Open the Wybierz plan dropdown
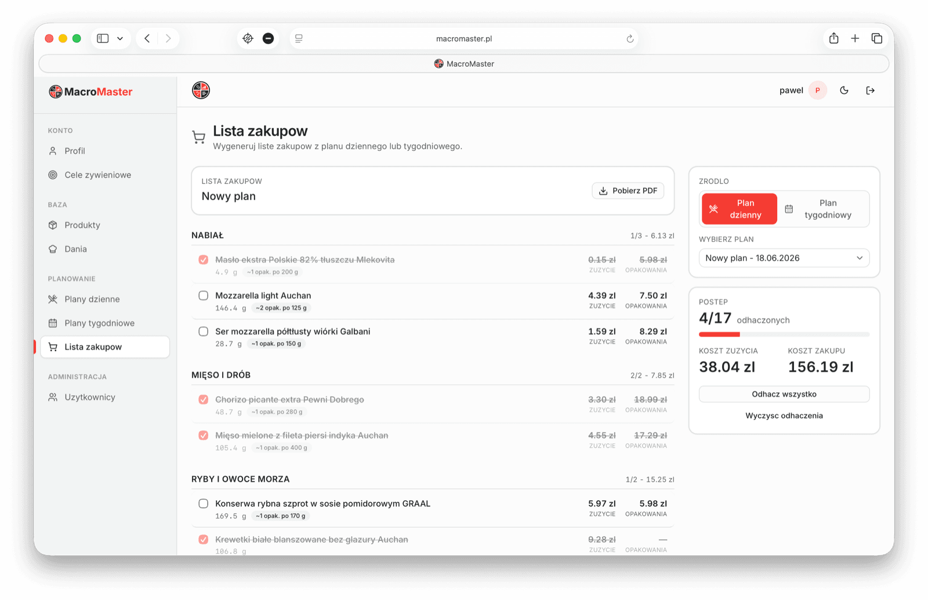 784,258
